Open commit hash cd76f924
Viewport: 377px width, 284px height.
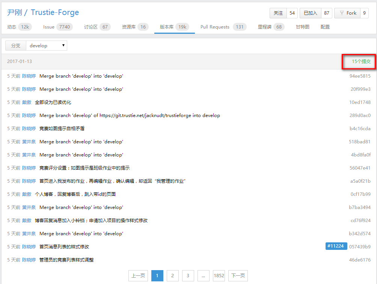[360, 221]
